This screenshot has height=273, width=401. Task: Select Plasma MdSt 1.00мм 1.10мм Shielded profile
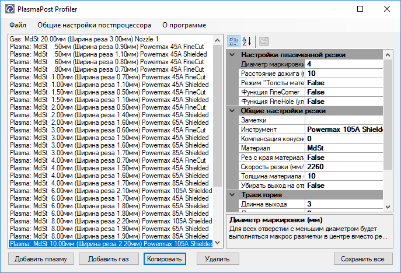click(x=110, y=85)
